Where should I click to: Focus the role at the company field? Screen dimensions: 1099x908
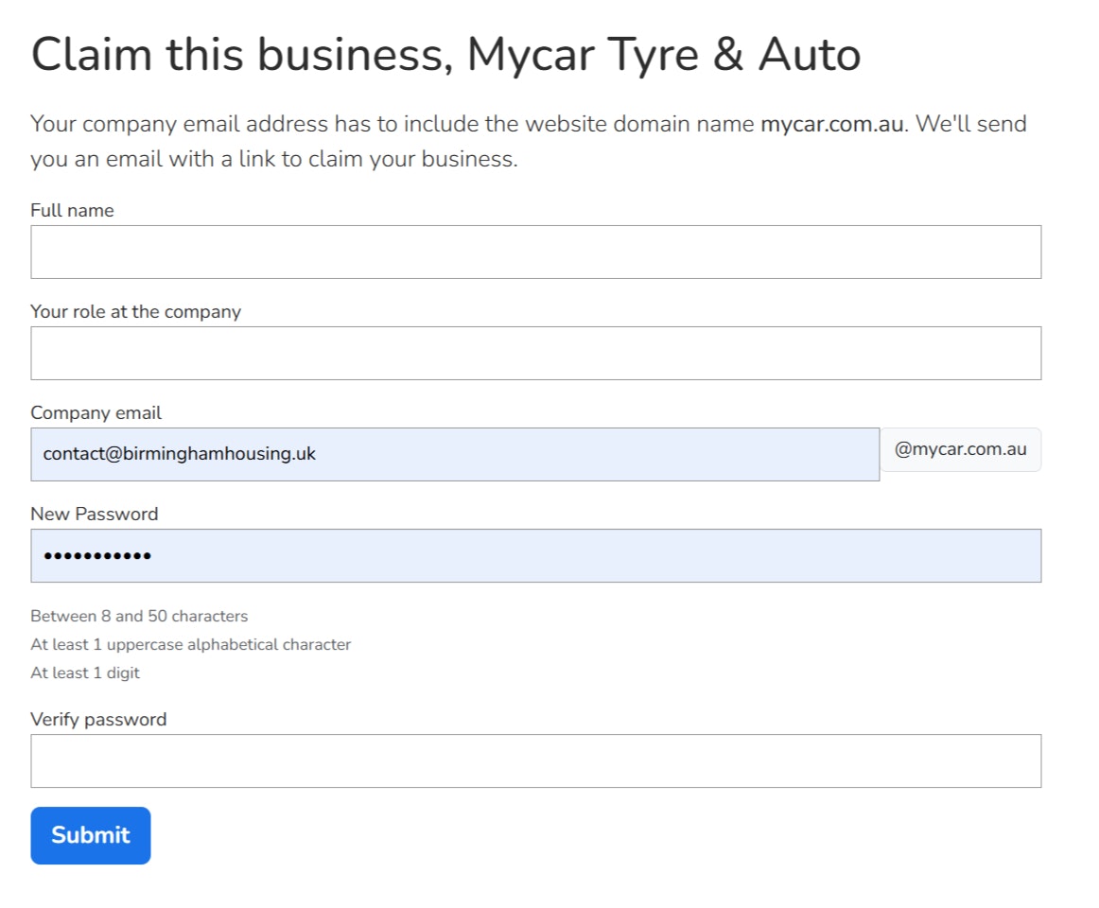tap(535, 353)
